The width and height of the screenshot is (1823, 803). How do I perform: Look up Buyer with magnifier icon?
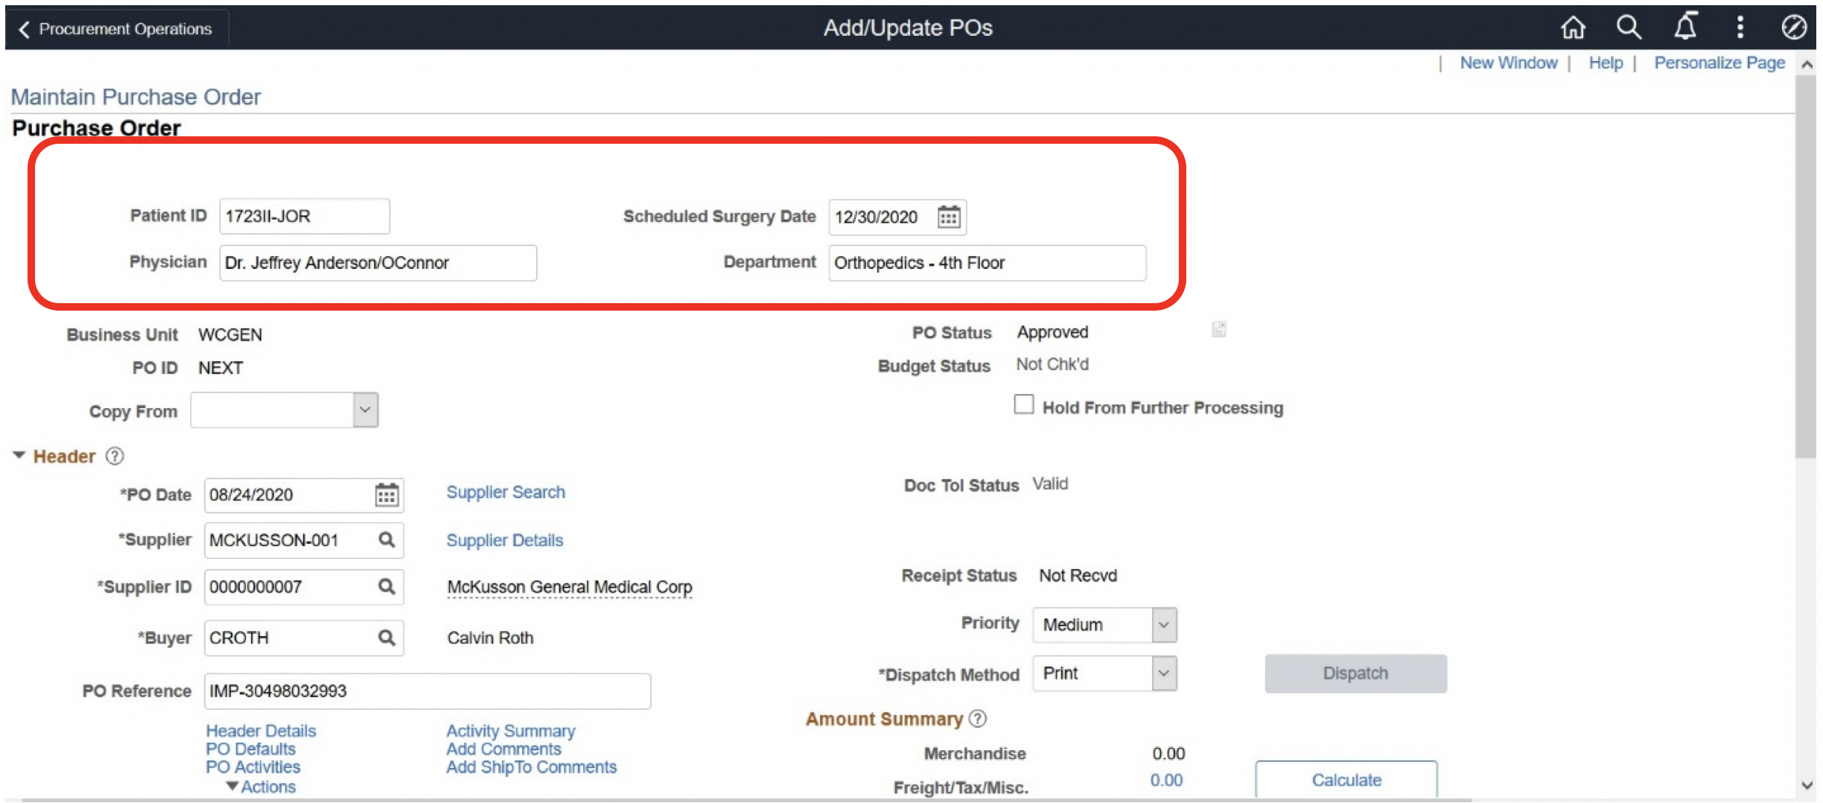tap(386, 638)
